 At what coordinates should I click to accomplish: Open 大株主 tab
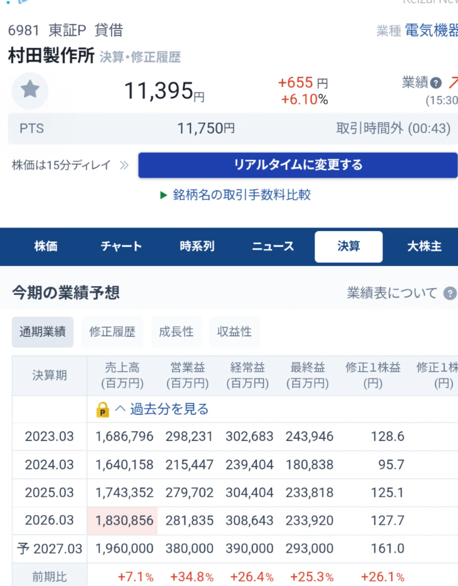coord(424,246)
